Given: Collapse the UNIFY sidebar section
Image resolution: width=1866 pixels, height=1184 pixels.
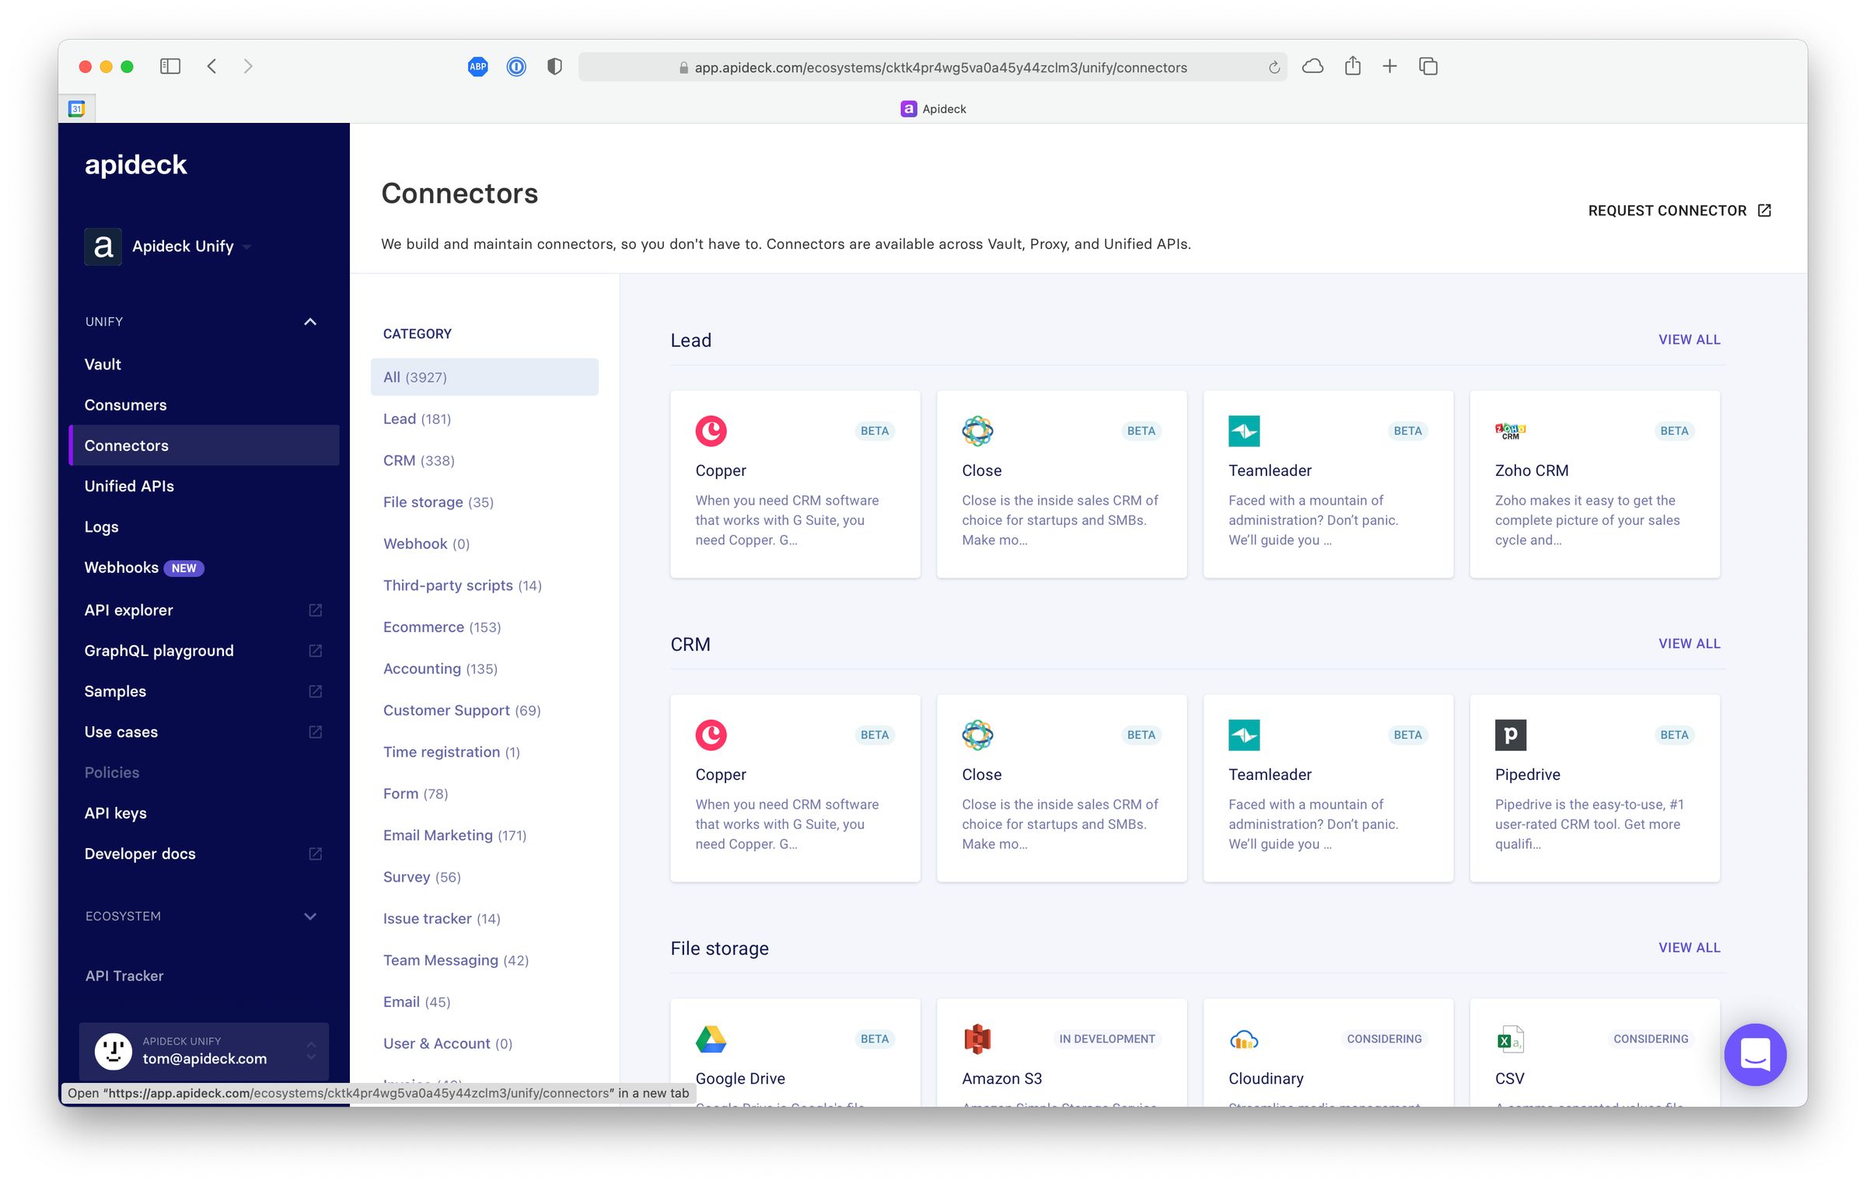Looking at the screenshot, I should (x=310, y=321).
